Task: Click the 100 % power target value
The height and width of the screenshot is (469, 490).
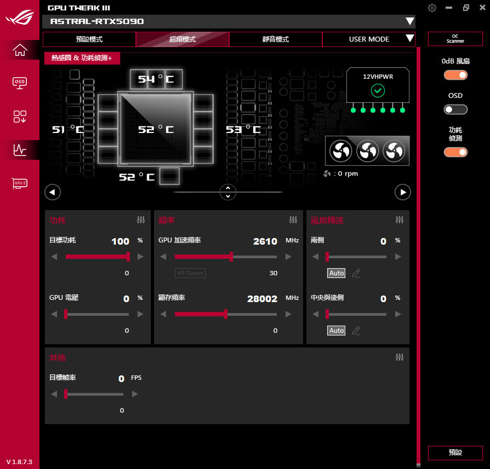Action: (x=121, y=241)
